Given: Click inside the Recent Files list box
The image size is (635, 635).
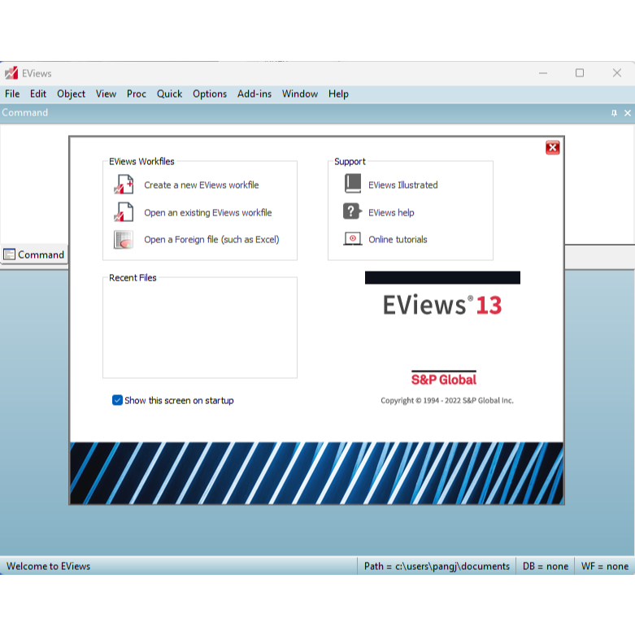Looking at the screenshot, I should click(199, 329).
